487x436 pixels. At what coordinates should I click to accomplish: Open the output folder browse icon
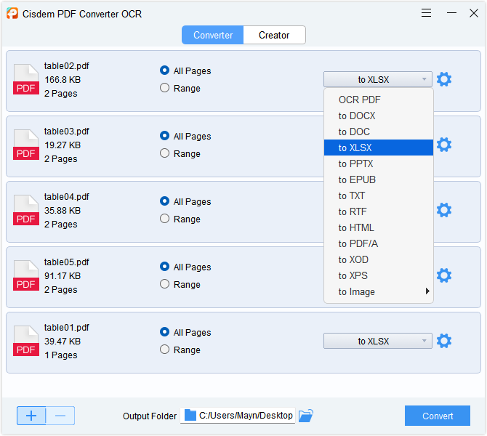[x=306, y=416]
